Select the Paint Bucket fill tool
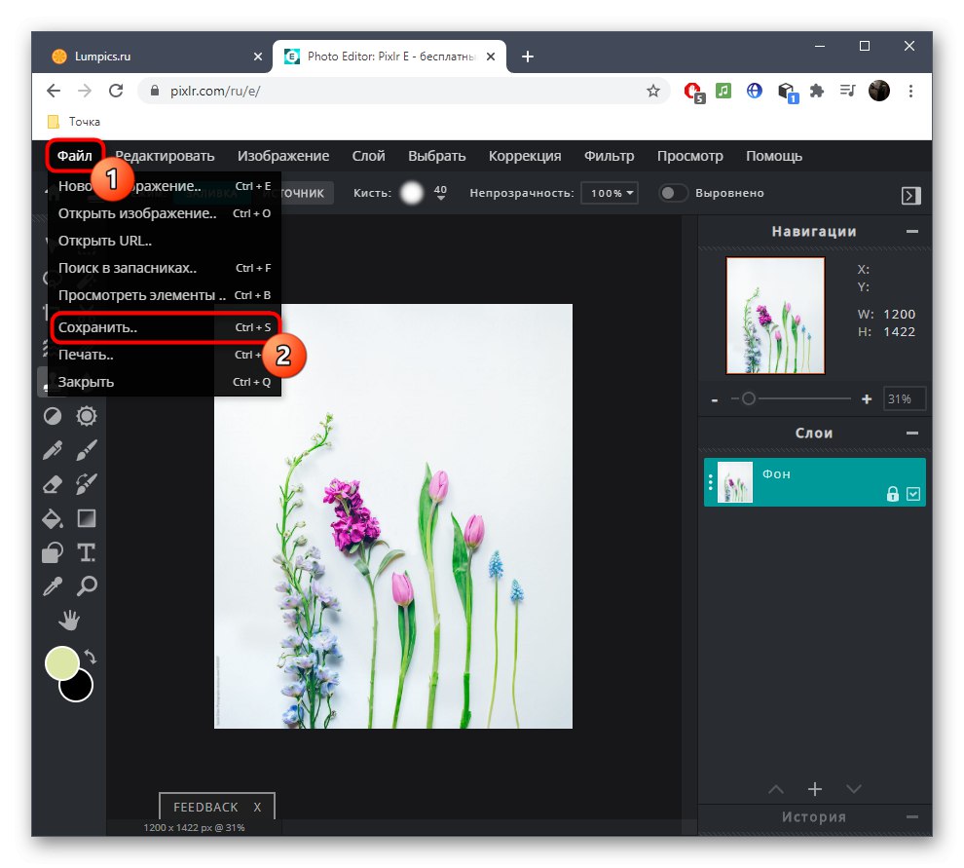 53,518
